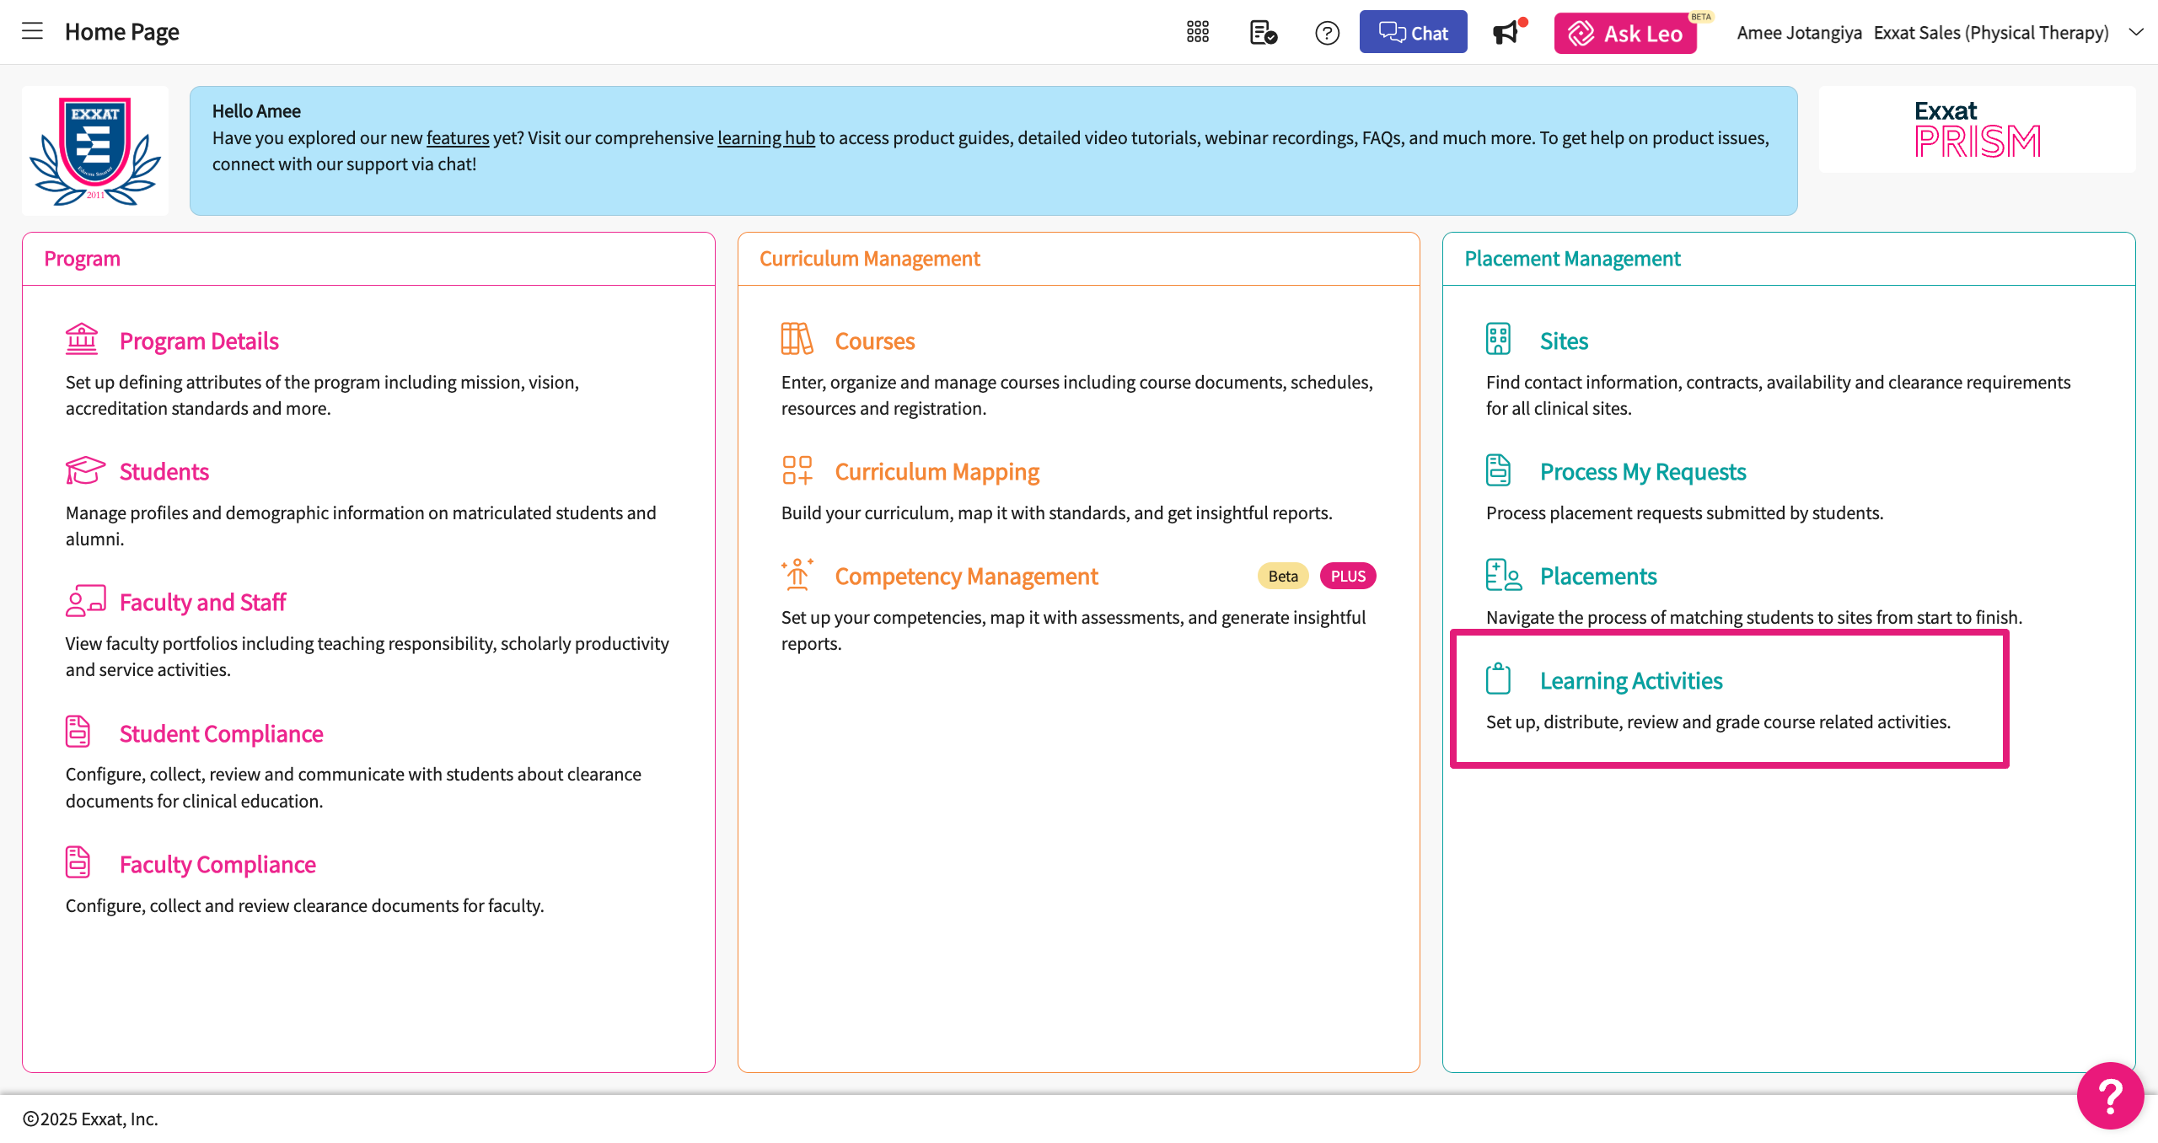Open the Chat button
2158x1143 pixels.
(1413, 32)
